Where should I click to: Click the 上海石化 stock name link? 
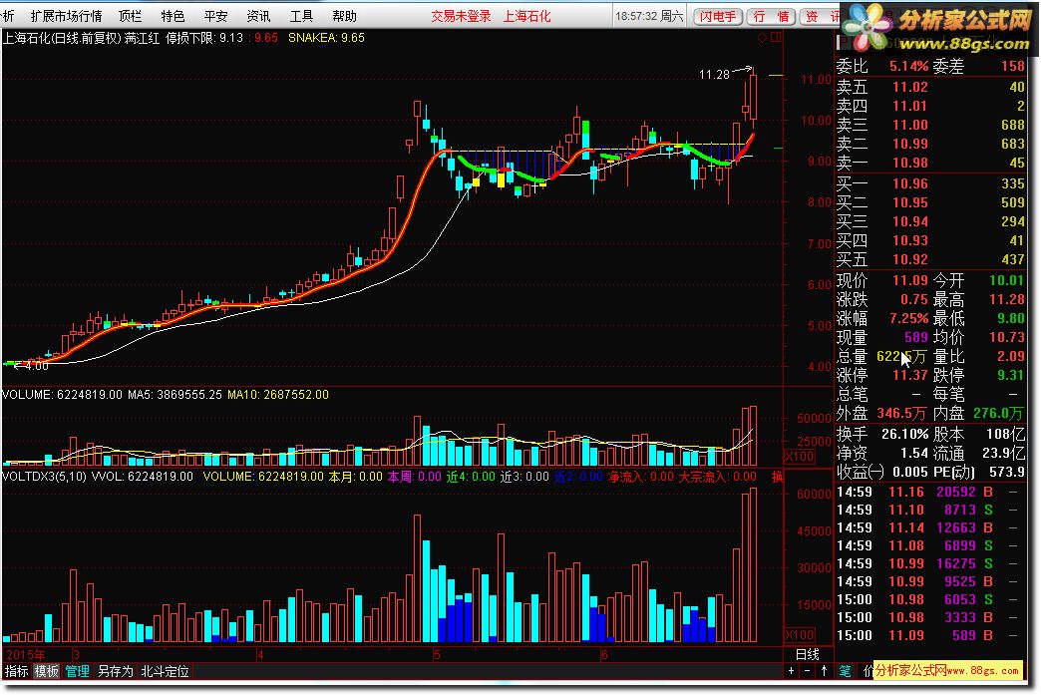coord(526,16)
